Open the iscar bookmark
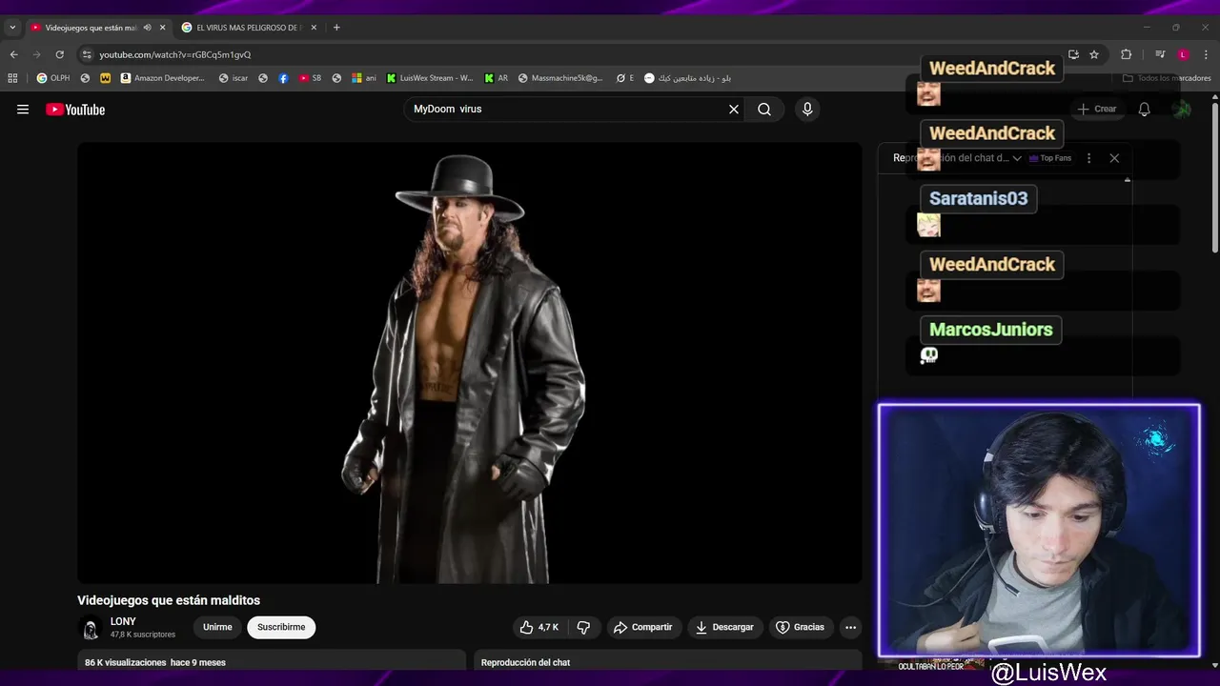The image size is (1220, 686). (x=234, y=78)
